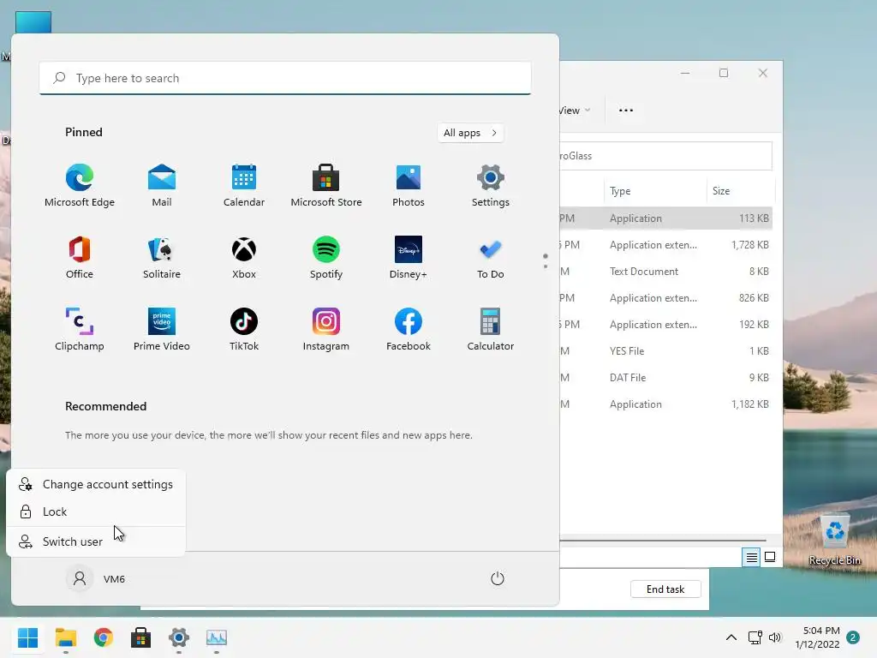Click the File Explorer search box
Screen dimensions: 877x658
pyautogui.click(x=665, y=156)
